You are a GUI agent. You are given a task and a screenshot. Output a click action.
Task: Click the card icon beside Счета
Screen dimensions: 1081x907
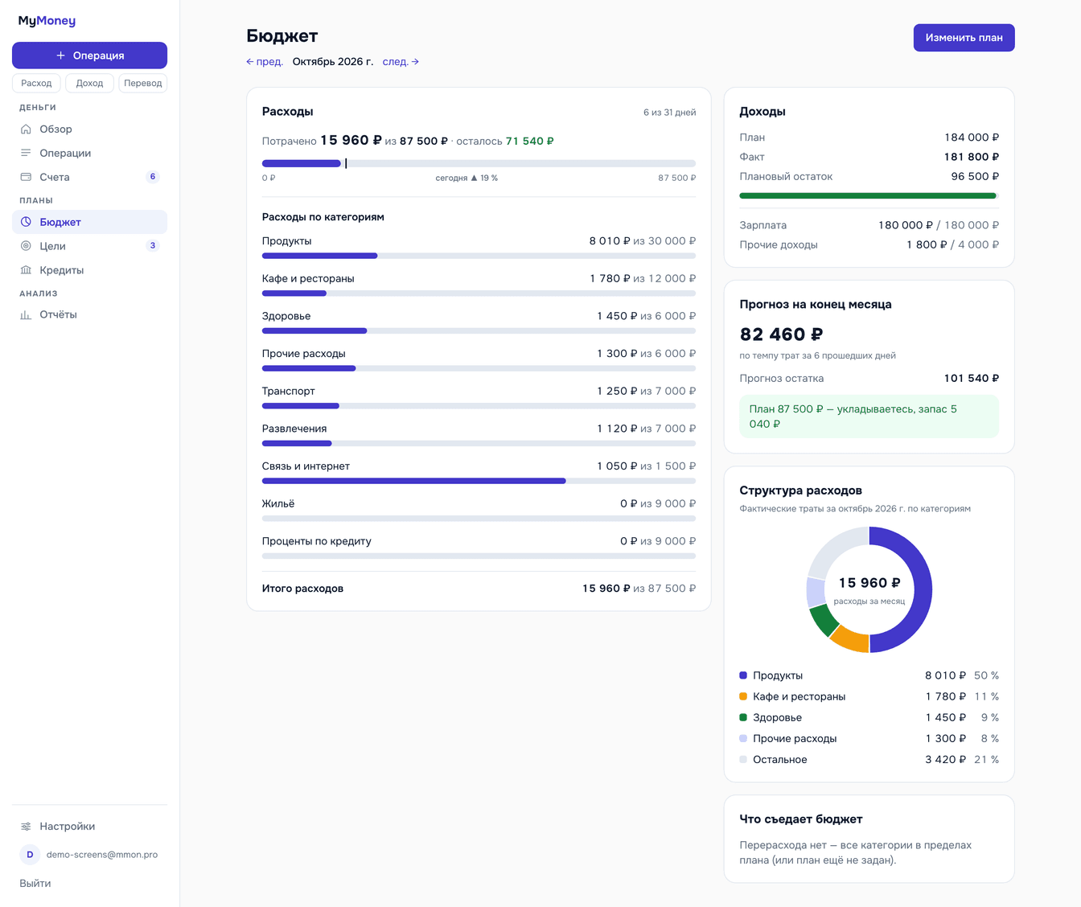point(26,177)
